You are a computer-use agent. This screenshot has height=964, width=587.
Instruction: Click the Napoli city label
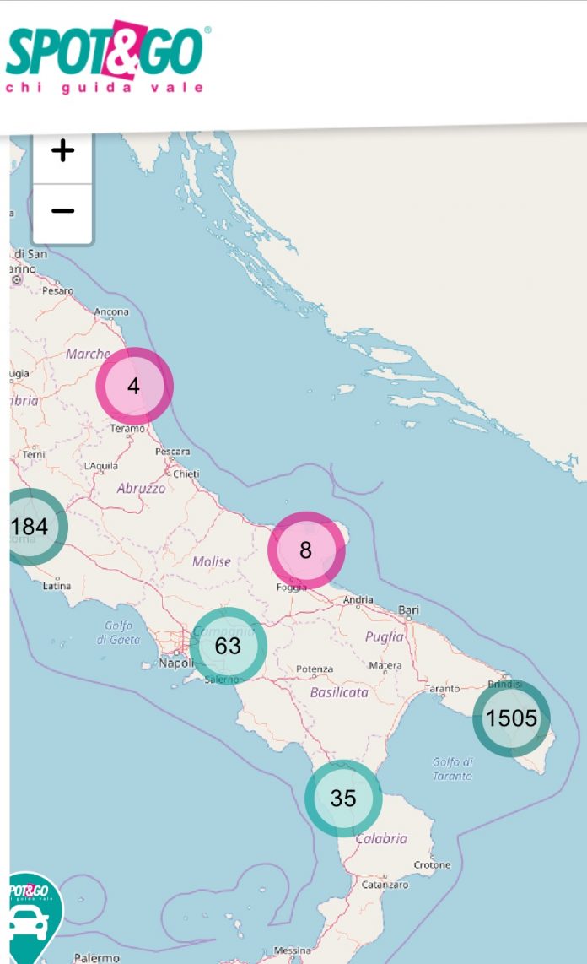pyautogui.click(x=178, y=663)
